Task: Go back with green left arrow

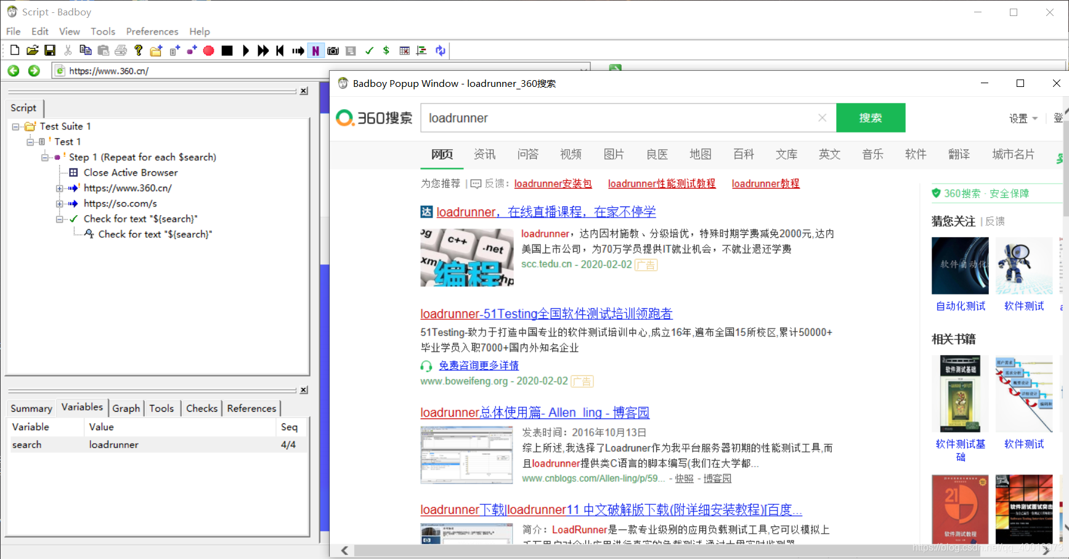Action: pos(14,71)
